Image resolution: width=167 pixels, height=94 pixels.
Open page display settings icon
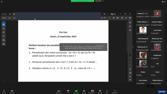pos(130,73)
